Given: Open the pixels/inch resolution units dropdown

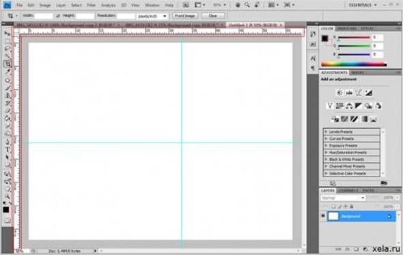Looking at the screenshot, I should click(152, 16).
